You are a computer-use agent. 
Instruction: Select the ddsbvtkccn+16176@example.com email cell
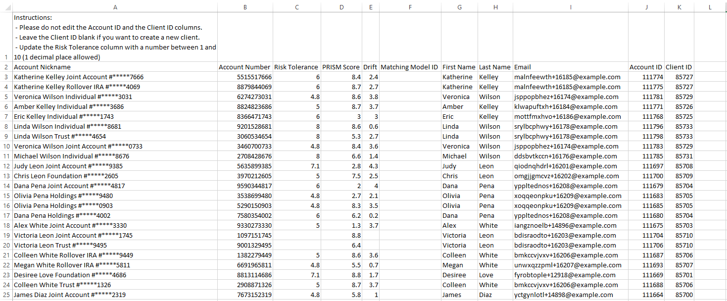coord(570,156)
